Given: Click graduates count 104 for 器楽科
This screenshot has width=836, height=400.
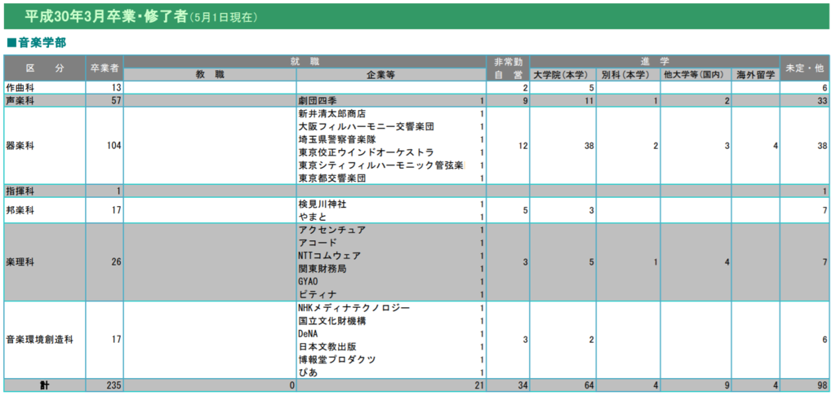Looking at the screenshot, I should click(x=114, y=146).
